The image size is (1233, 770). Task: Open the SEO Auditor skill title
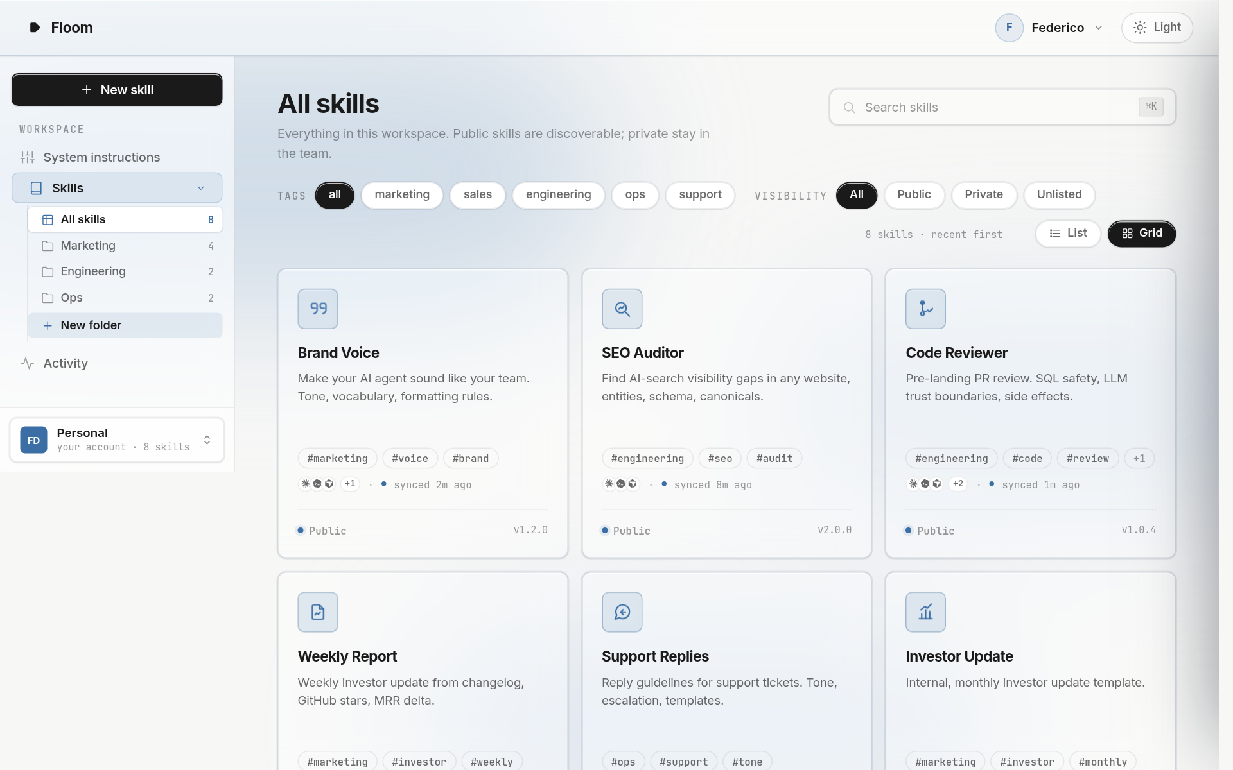click(x=642, y=353)
